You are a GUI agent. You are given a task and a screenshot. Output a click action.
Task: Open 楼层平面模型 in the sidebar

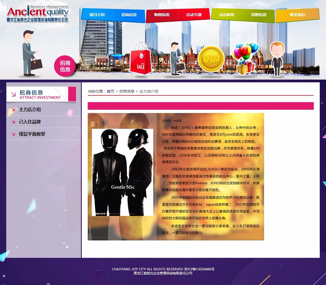click(x=32, y=134)
